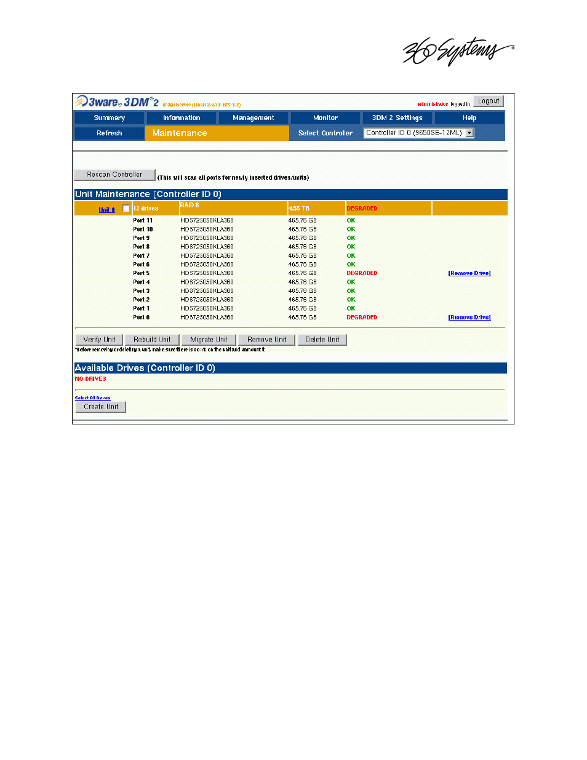This screenshot has height=760, width=587.
Task: Click the Select Controller label
Action: (x=325, y=133)
